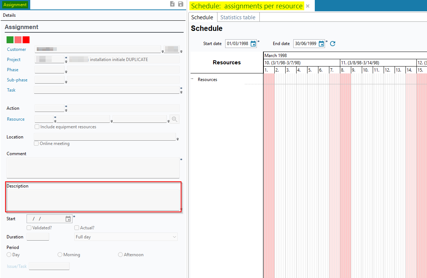
Task: Select the Morning period radio button
Action: [x=60, y=255]
